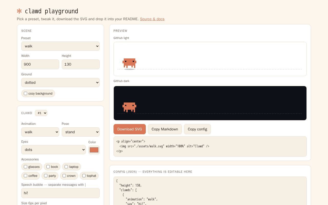This screenshot has width=328, height=205.
Task: Click the config JSON editor area
Action: point(210,191)
